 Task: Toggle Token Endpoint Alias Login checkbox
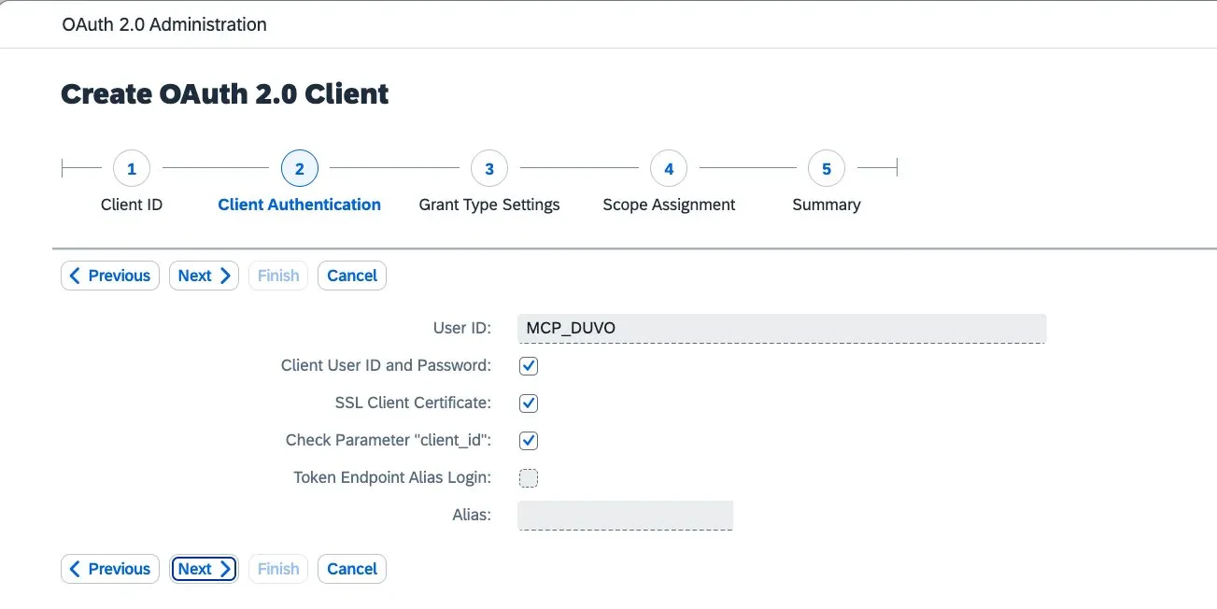pyautogui.click(x=529, y=478)
